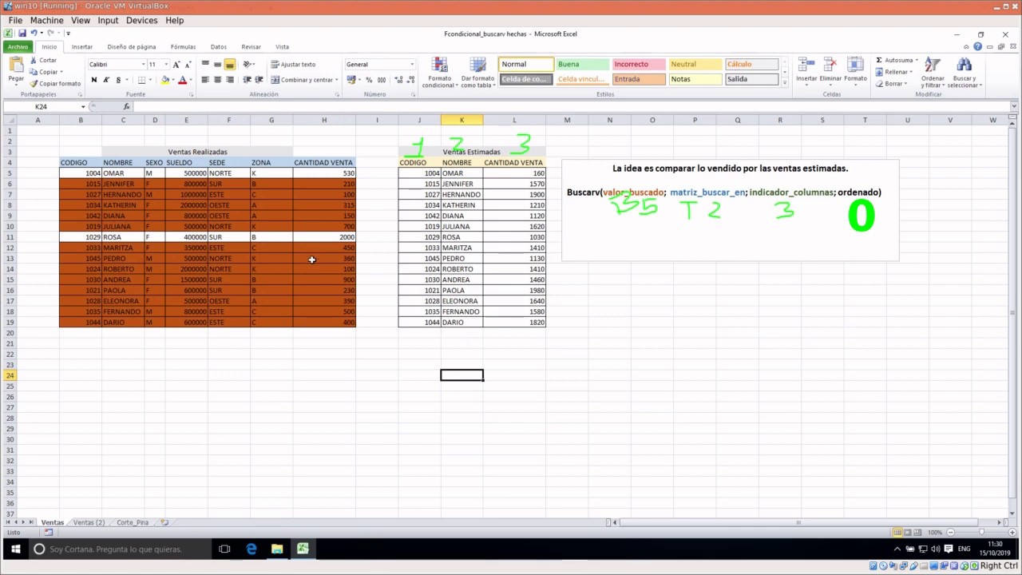Increase indent in Alineación group
The height and width of the screenshot is (575, 1022).
pos(259,80)
